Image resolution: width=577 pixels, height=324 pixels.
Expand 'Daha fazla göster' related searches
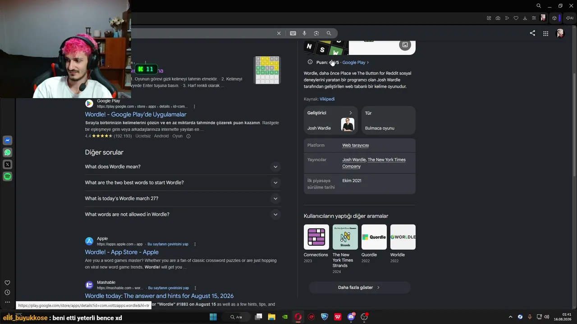click(x=359, y=288)
